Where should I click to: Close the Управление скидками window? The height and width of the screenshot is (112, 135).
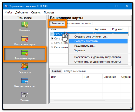[x=127, y=6]
